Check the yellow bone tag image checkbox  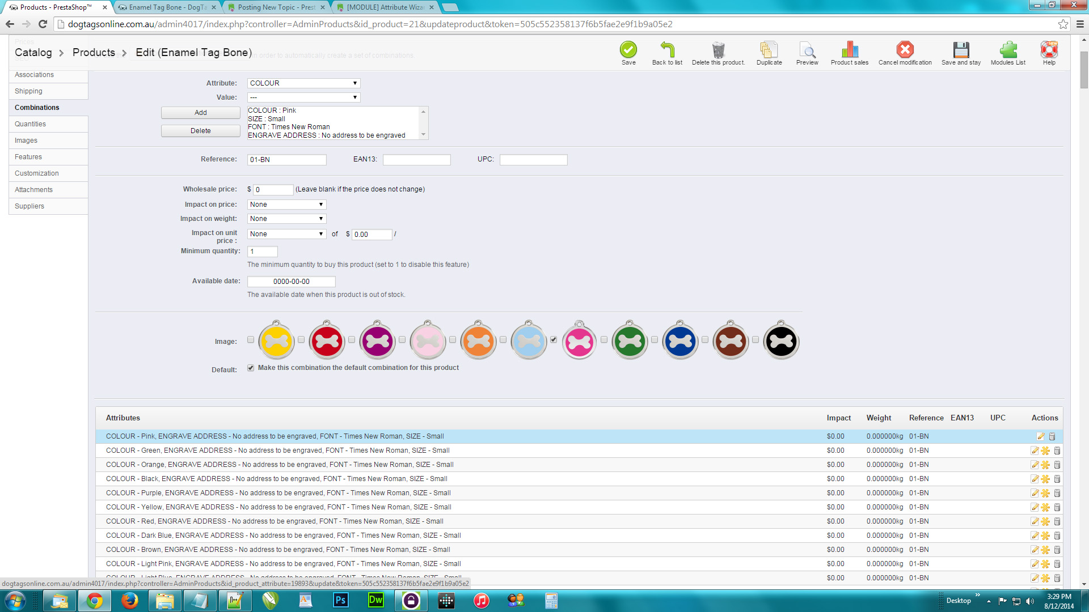tap(251, 340)
